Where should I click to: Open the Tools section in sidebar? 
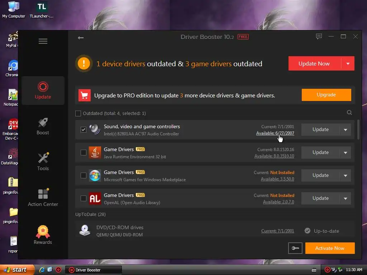43,162
